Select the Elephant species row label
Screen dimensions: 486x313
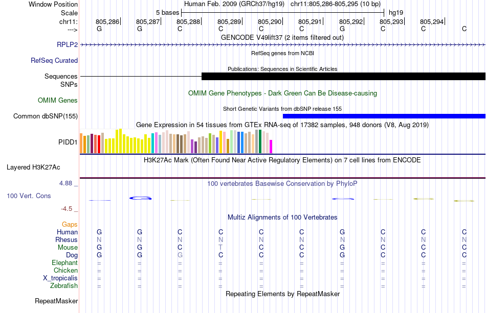[x=64, y=262]
